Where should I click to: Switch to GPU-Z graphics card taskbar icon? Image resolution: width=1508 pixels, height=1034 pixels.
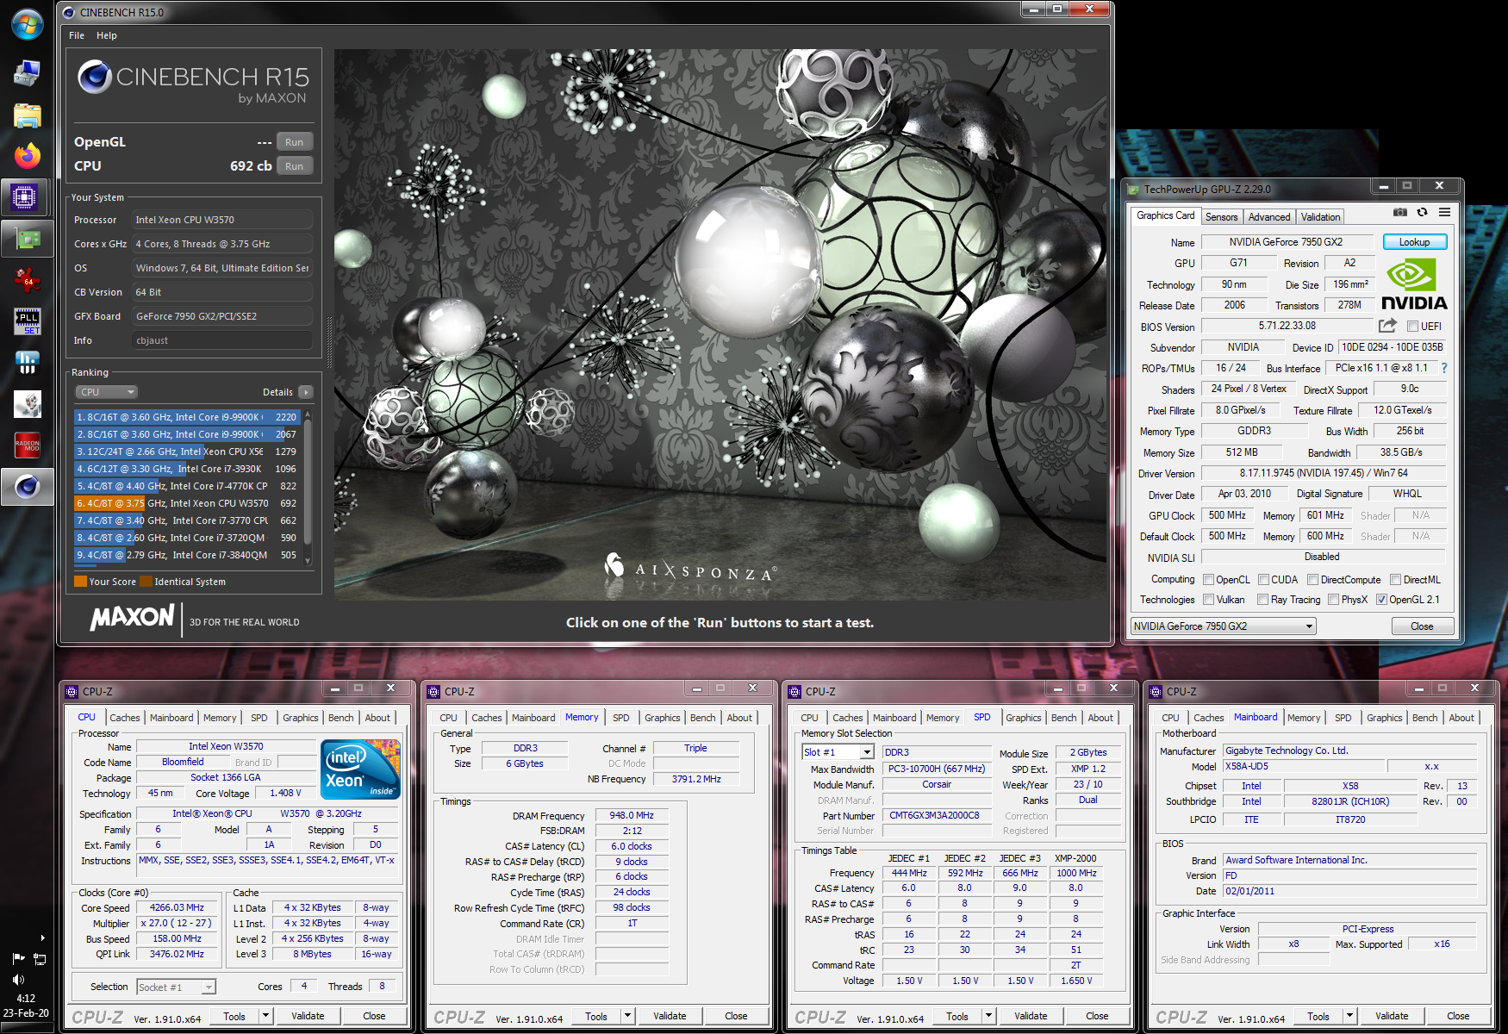pos(27,239)
